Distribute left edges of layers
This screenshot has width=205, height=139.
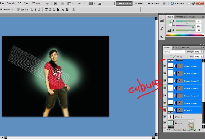coord(59,10)
